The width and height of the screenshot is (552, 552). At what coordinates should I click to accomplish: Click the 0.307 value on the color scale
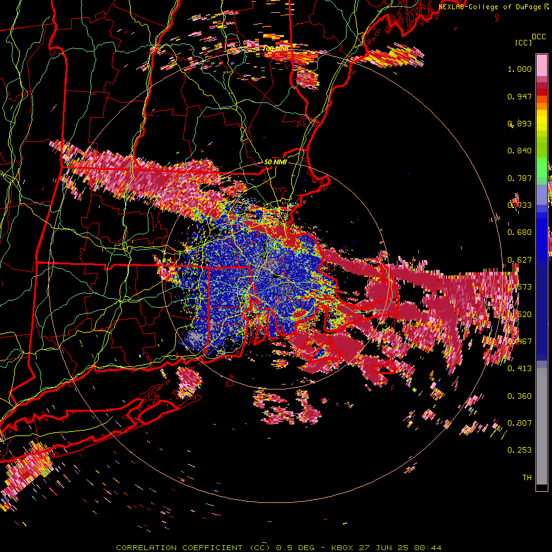[x=519, y=423]
